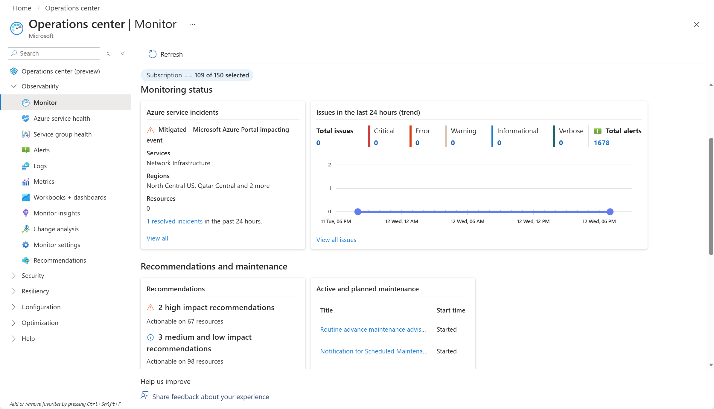The image size is (714, 409).
Task: Expand the Resiliency section
Action: pos(14,291)
